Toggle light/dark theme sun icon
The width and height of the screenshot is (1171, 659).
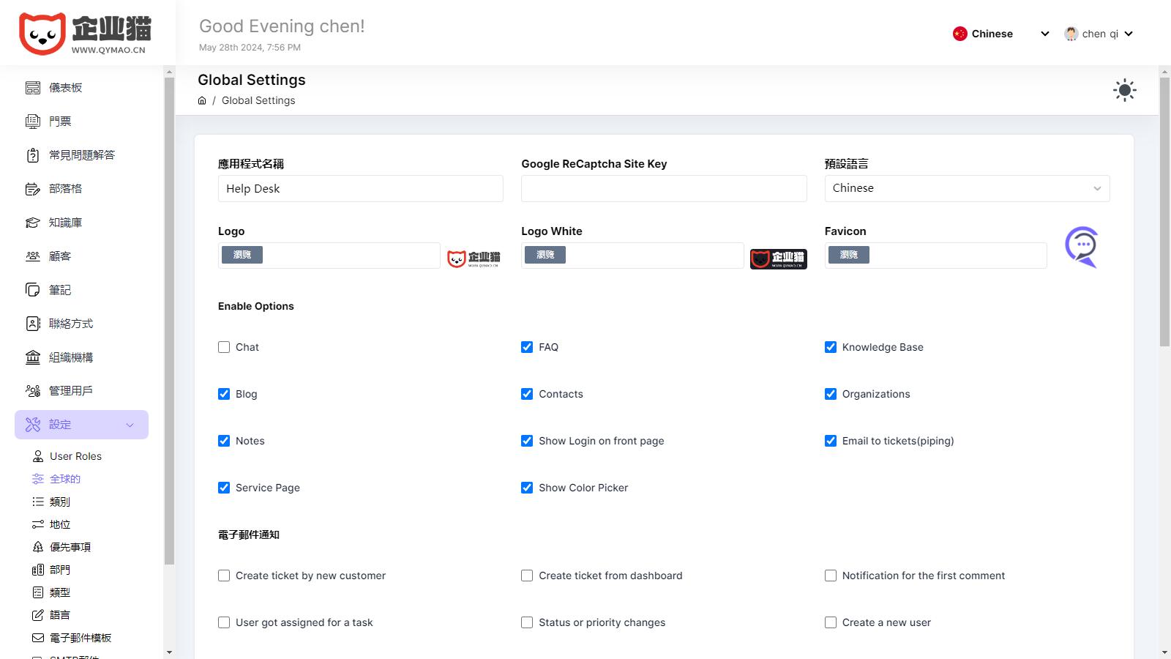[x=1124, y=90]
